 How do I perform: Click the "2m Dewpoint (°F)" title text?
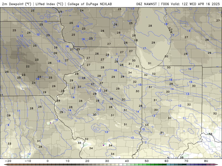pos(17,4)
